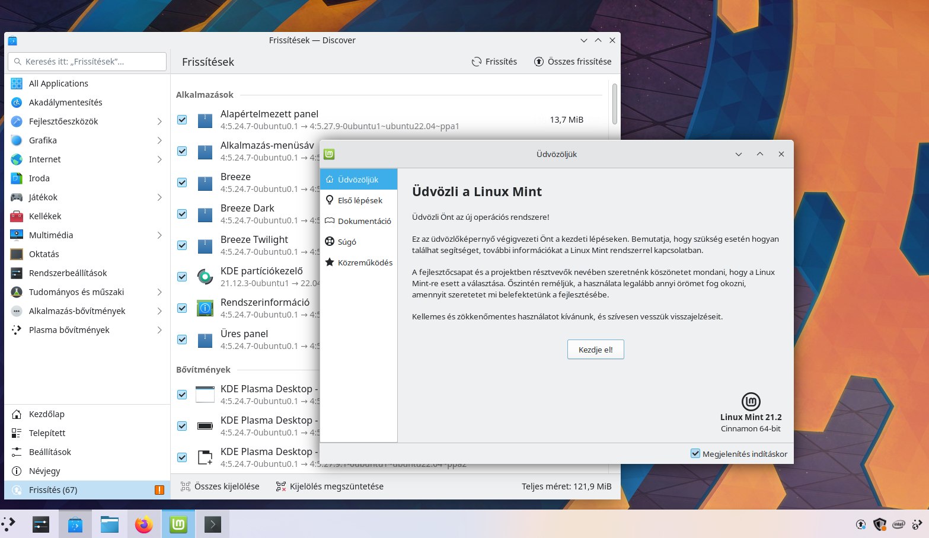This screenshot has height=538, width=929.
Task: Open the Telepített page
Action: (87, 433)
